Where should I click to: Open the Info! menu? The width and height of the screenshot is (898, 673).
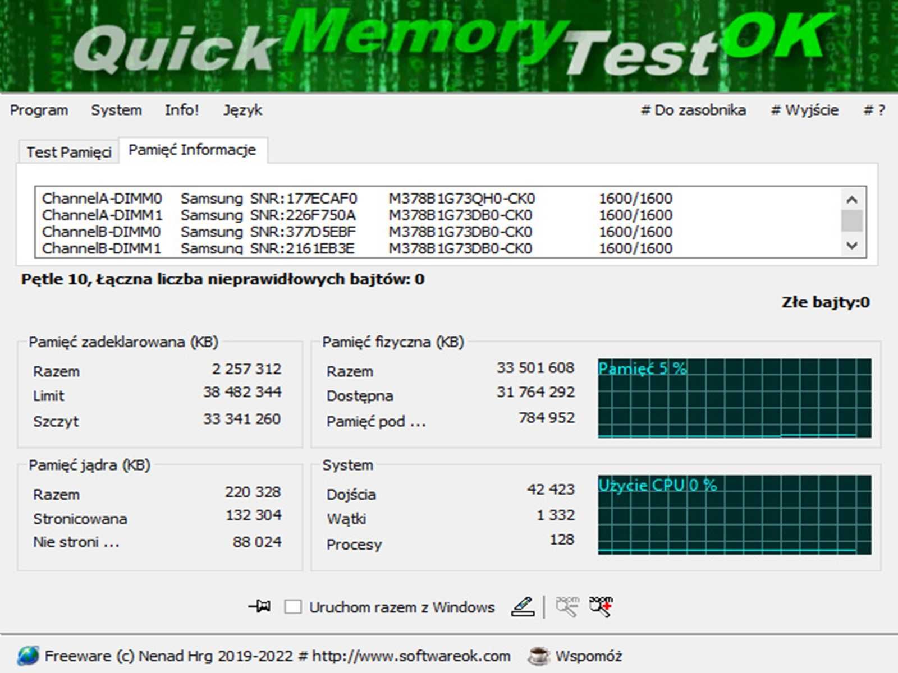pyautogui.click(x=182, y=110)
